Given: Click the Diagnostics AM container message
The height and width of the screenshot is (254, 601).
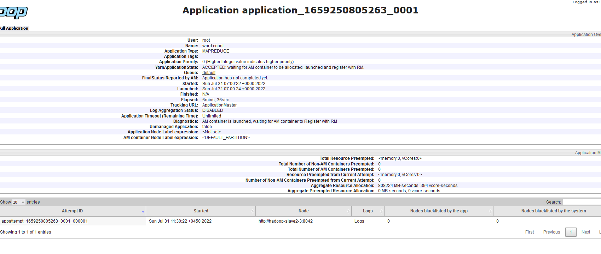Looking at the screenshot, I should click(x=270, y=121).
